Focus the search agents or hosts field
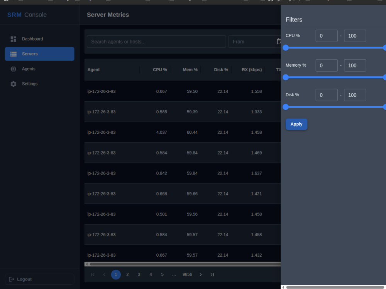This screenshot has height=289, width=386. click(x=156, y=42)
